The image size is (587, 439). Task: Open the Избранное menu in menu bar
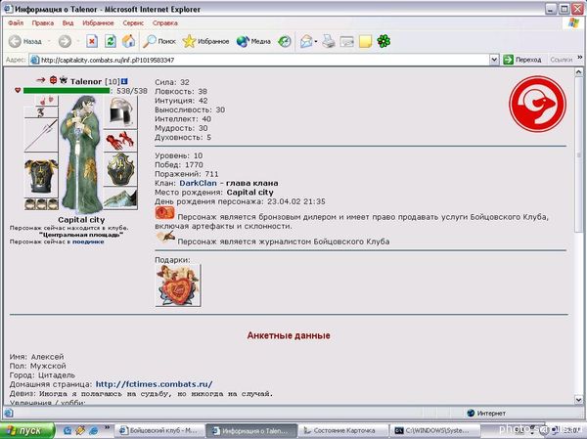click(98, 22)
